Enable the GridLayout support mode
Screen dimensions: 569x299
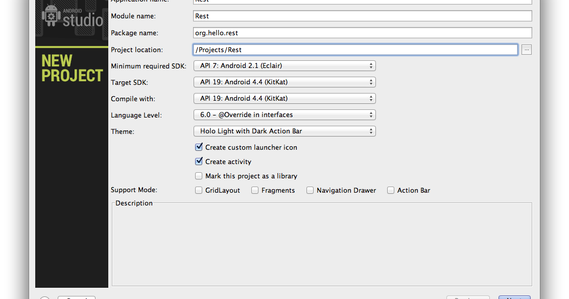pyautogui.click(x=199, y=190)
